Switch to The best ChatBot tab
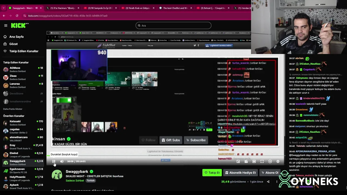The height and width of the screenshot is (195, 347). tap(175, 8)
